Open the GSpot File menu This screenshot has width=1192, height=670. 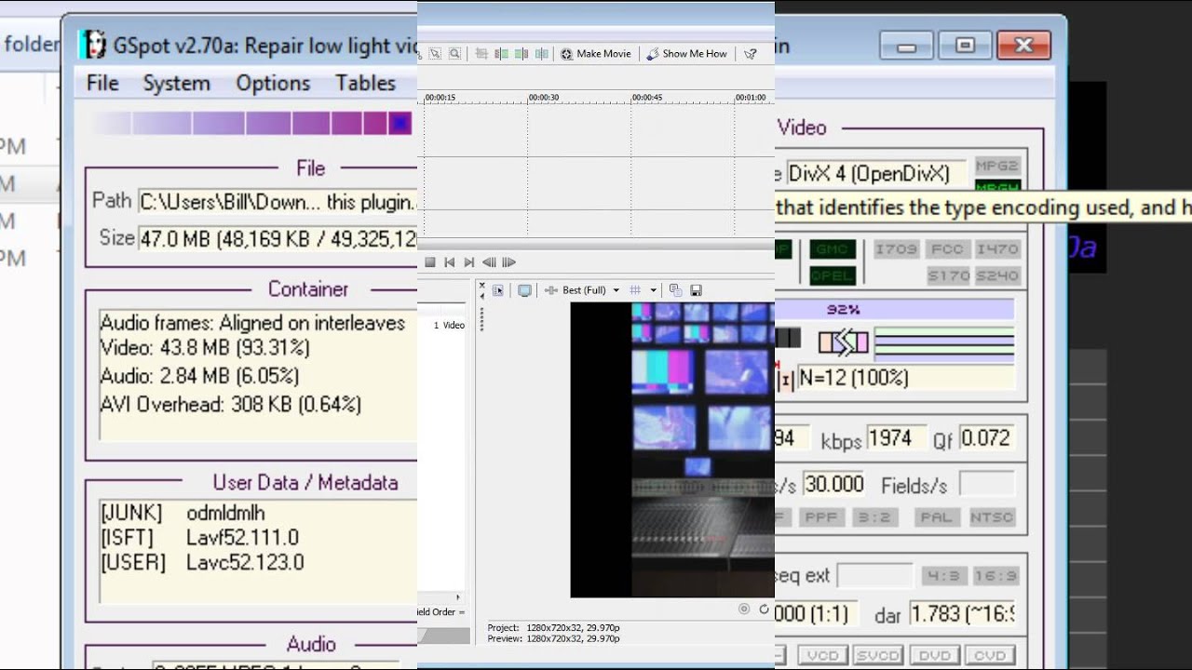tap(102, 83)
